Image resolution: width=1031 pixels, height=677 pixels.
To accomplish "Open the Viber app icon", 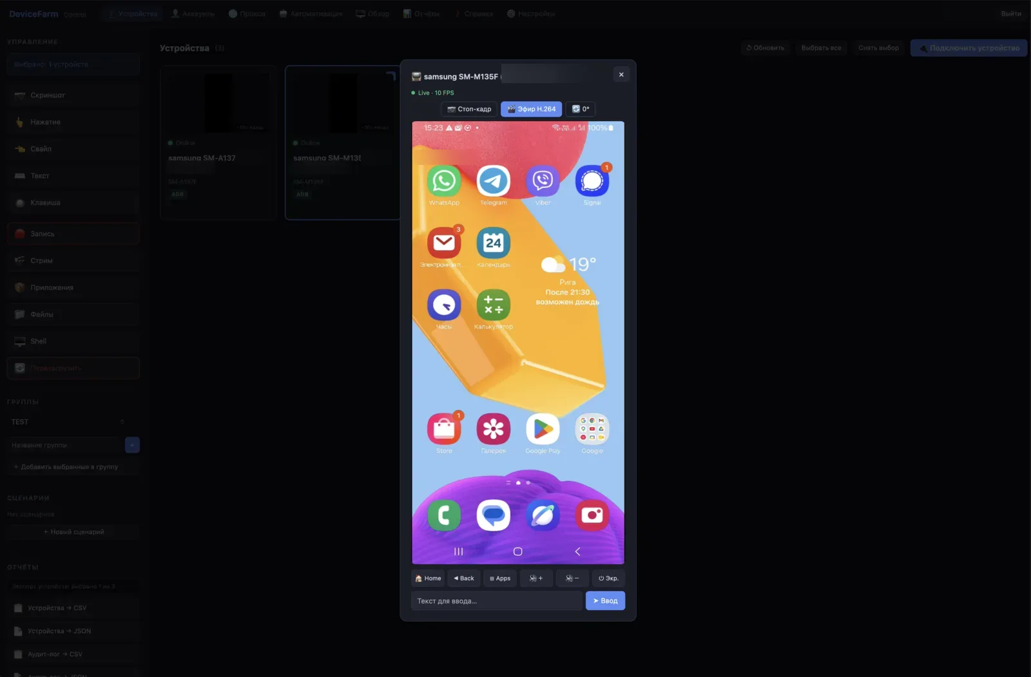I will (543, 181).
